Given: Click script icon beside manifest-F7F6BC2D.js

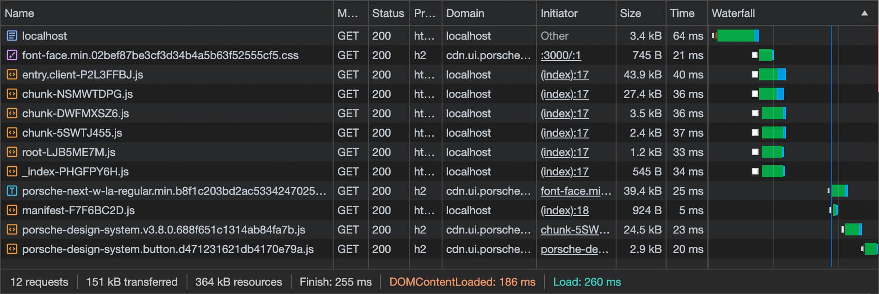Looking at the screenshot, I should click(12, 210).
